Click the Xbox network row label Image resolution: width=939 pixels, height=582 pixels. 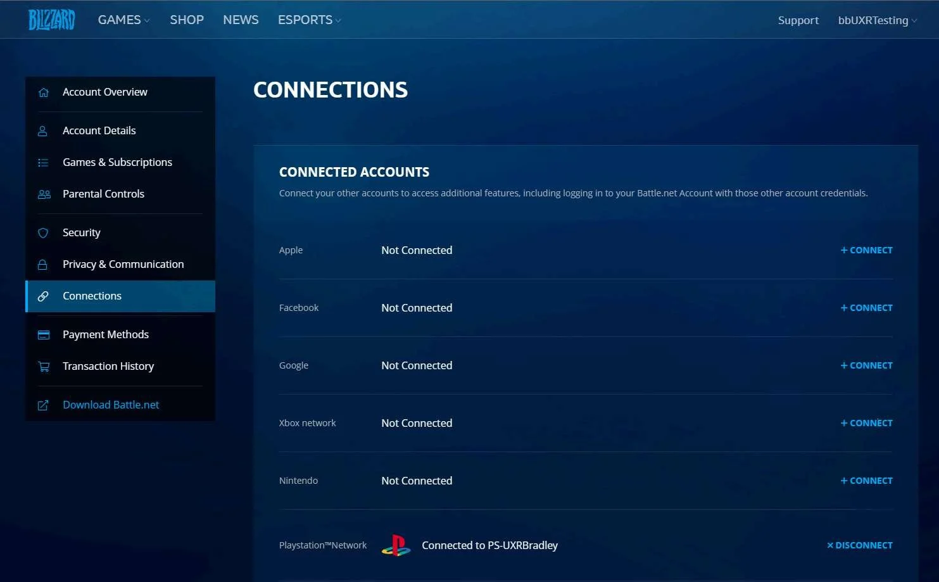pyautogui.click(x=308, y=423)
